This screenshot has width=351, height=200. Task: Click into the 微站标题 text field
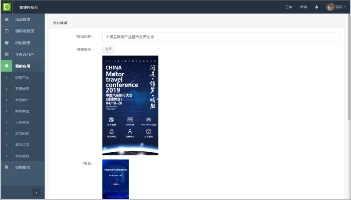pos(221,37)
